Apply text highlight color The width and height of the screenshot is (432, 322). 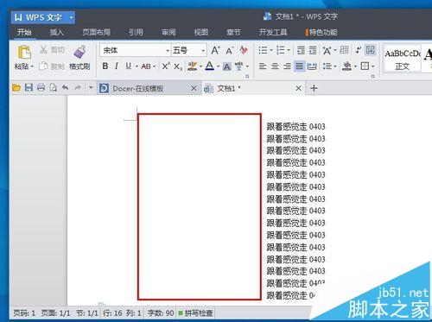click(x=192, y=66)
